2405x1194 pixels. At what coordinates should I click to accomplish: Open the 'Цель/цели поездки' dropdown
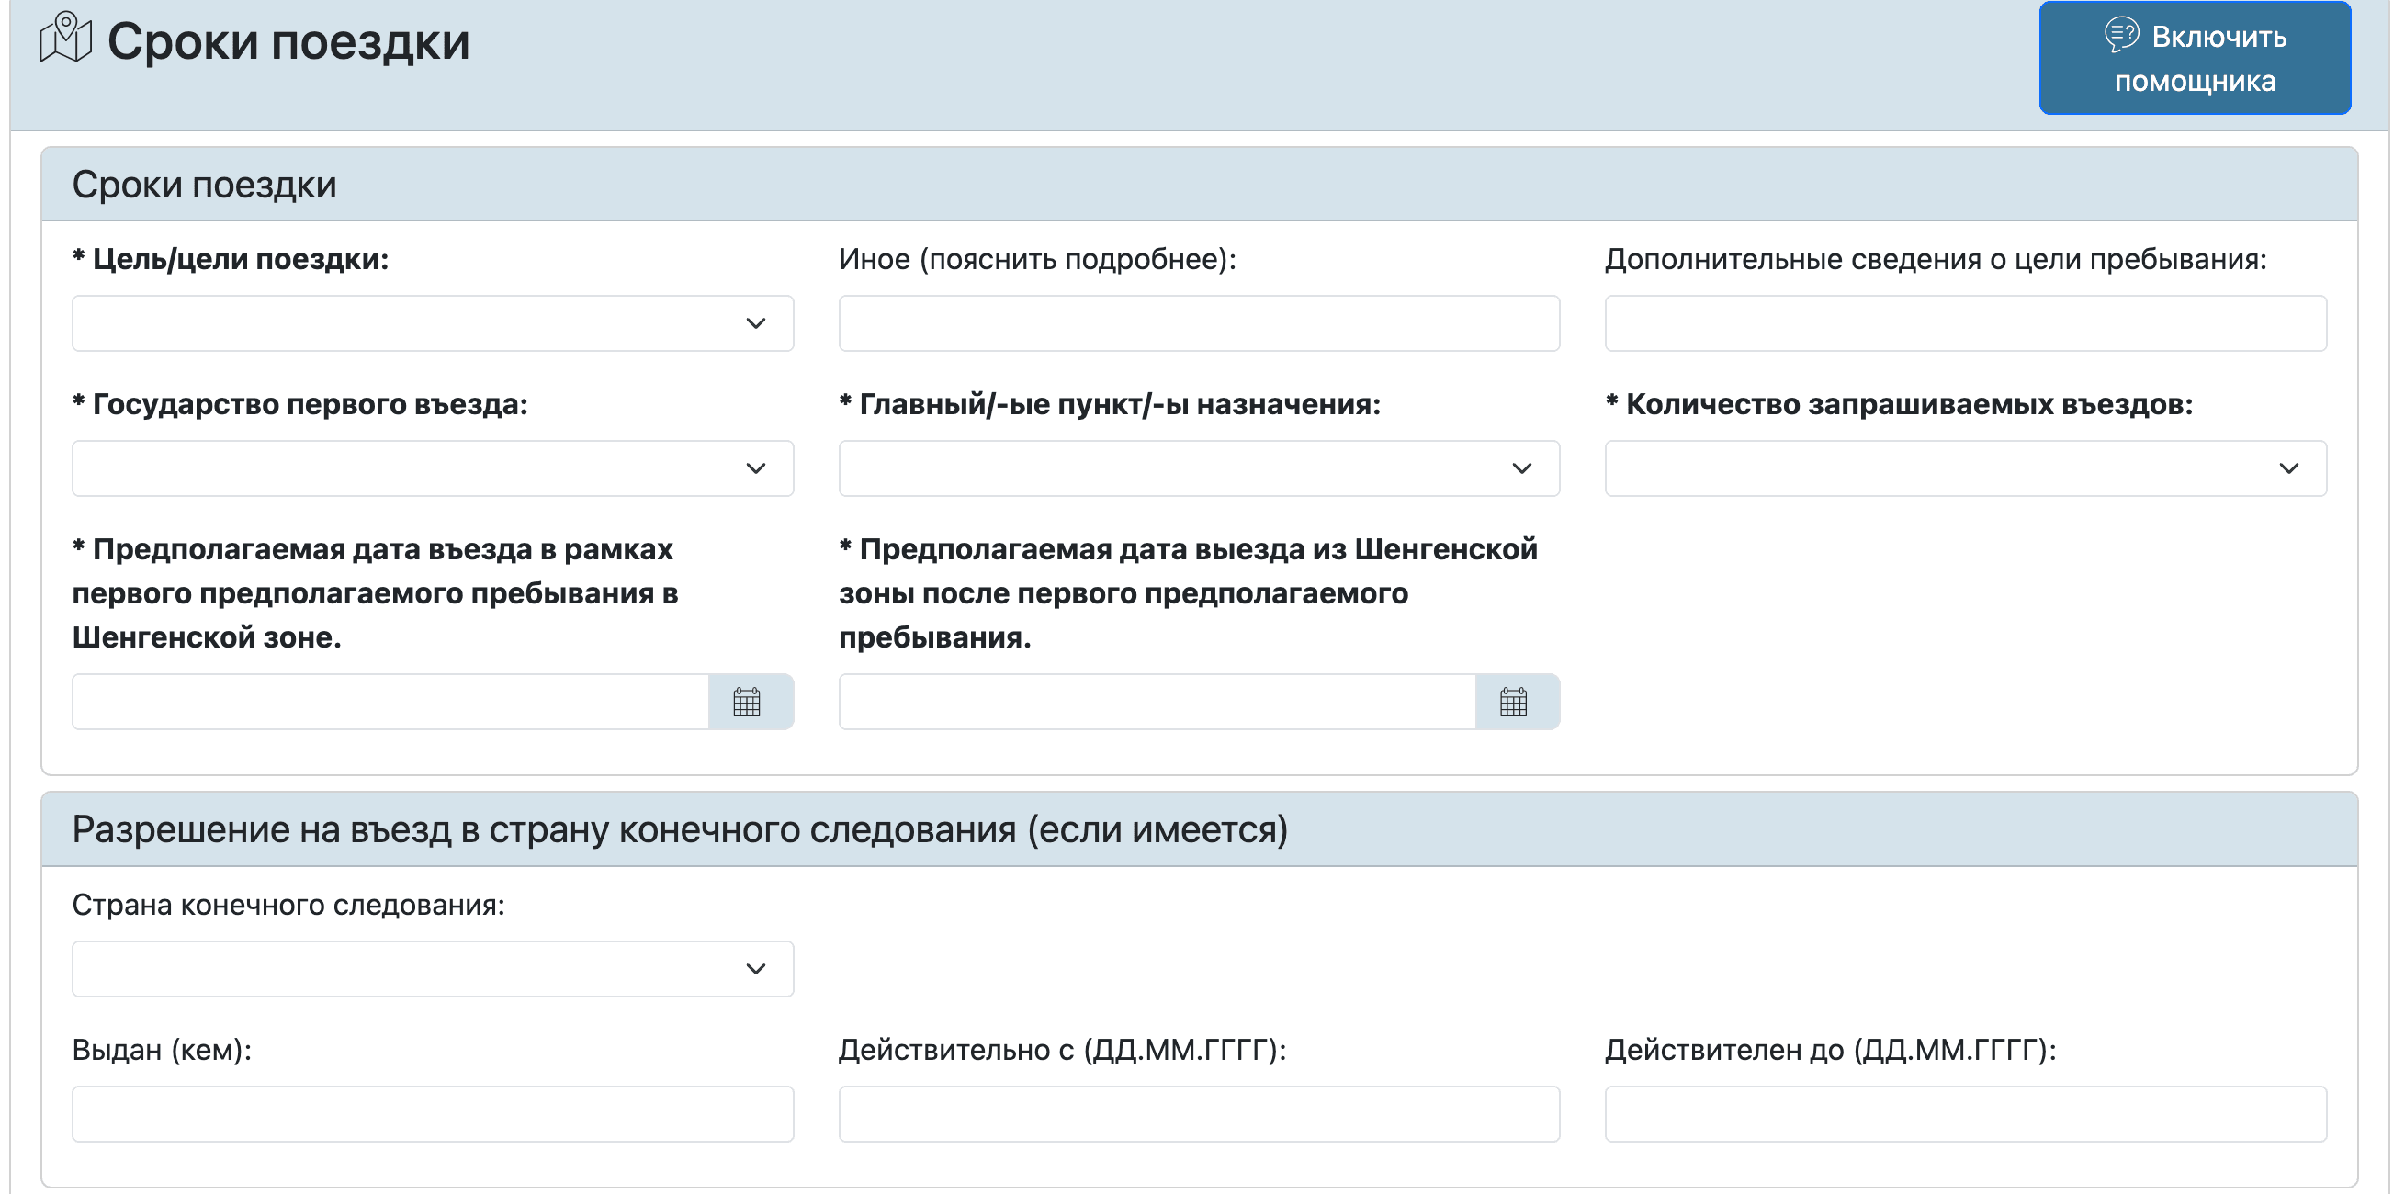click(x=433, y=323)
